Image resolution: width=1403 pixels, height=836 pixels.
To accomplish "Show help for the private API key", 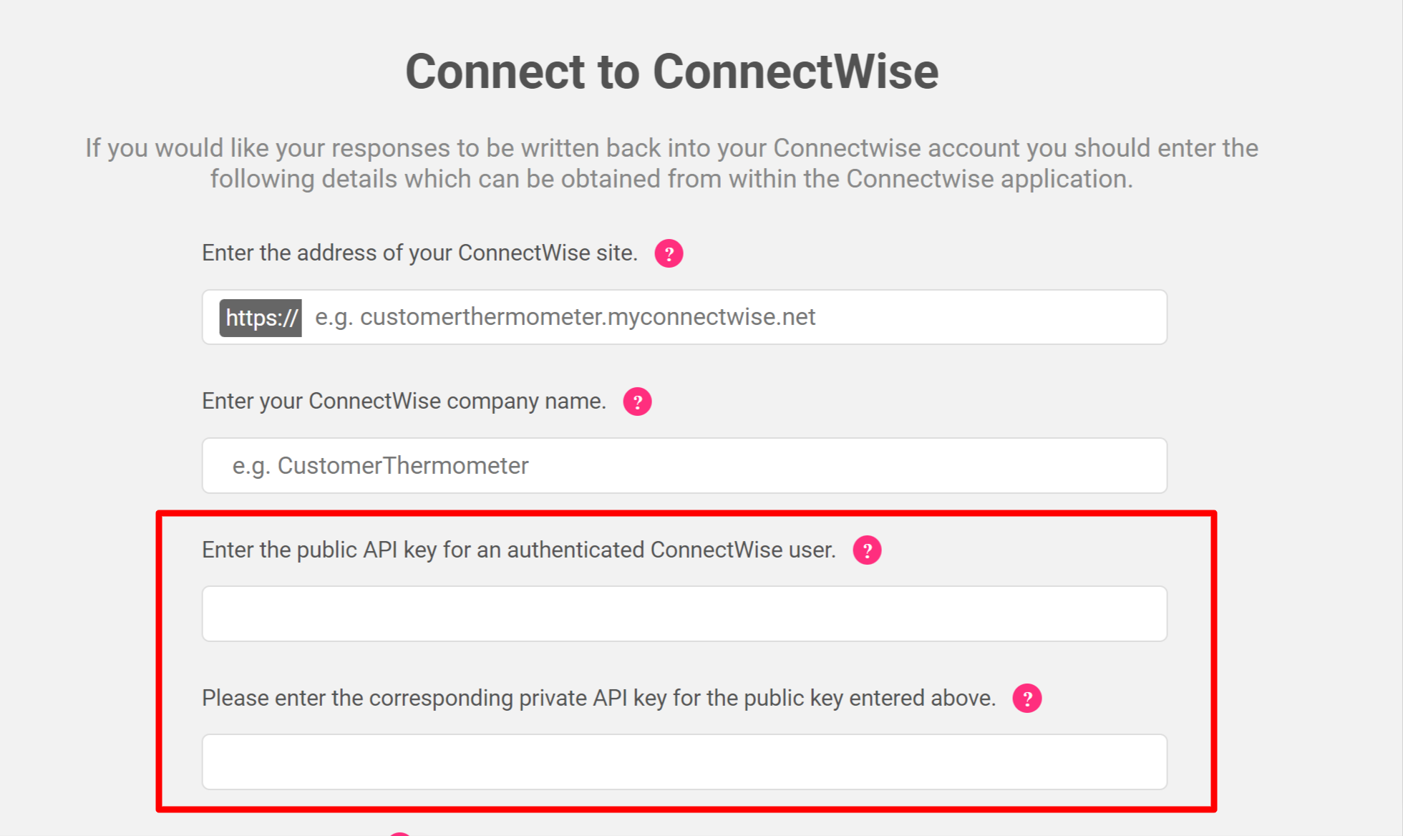I will 1026,698.
